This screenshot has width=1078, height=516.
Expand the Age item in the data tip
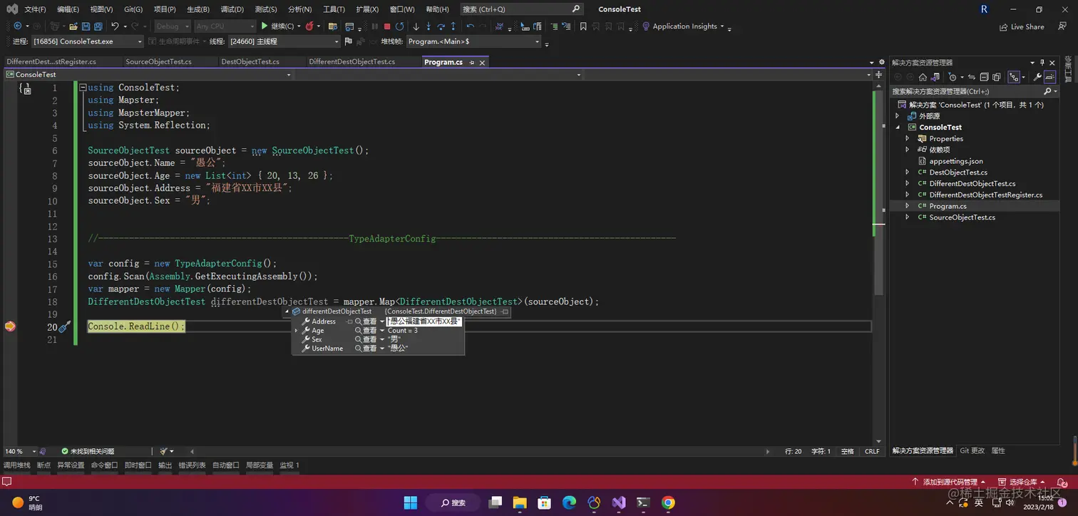[296, 331]
